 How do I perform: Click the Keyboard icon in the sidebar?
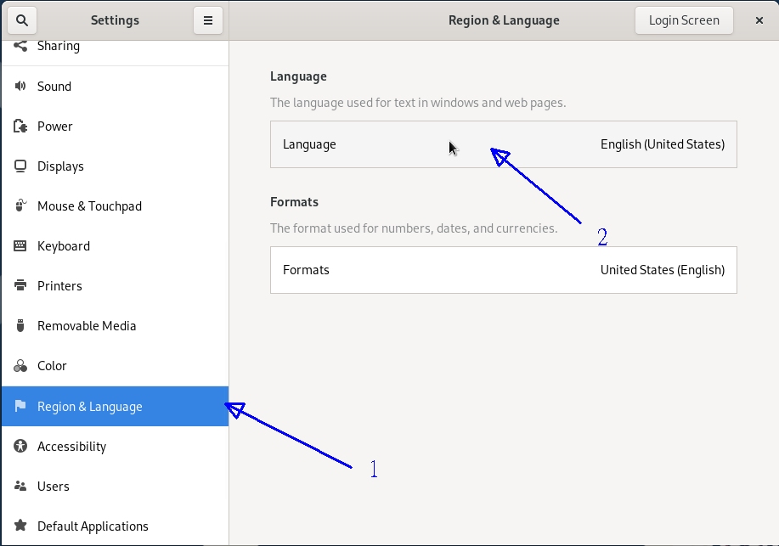tap(20, 246)
